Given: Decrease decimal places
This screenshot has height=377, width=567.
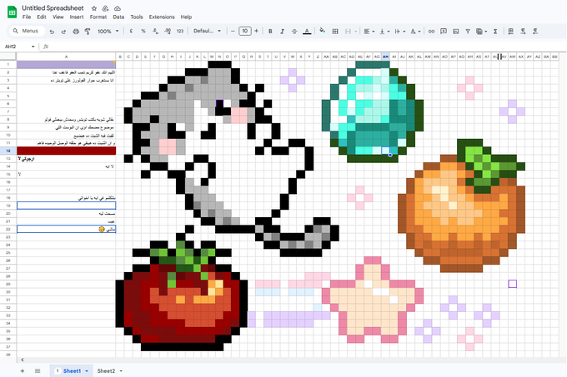Looking at the screenshot, I should click(x=155, y=32).
